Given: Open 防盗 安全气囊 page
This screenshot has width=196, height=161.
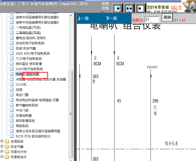Looking at the screenshot, I should pyautogui.click(x=26, y=48).
